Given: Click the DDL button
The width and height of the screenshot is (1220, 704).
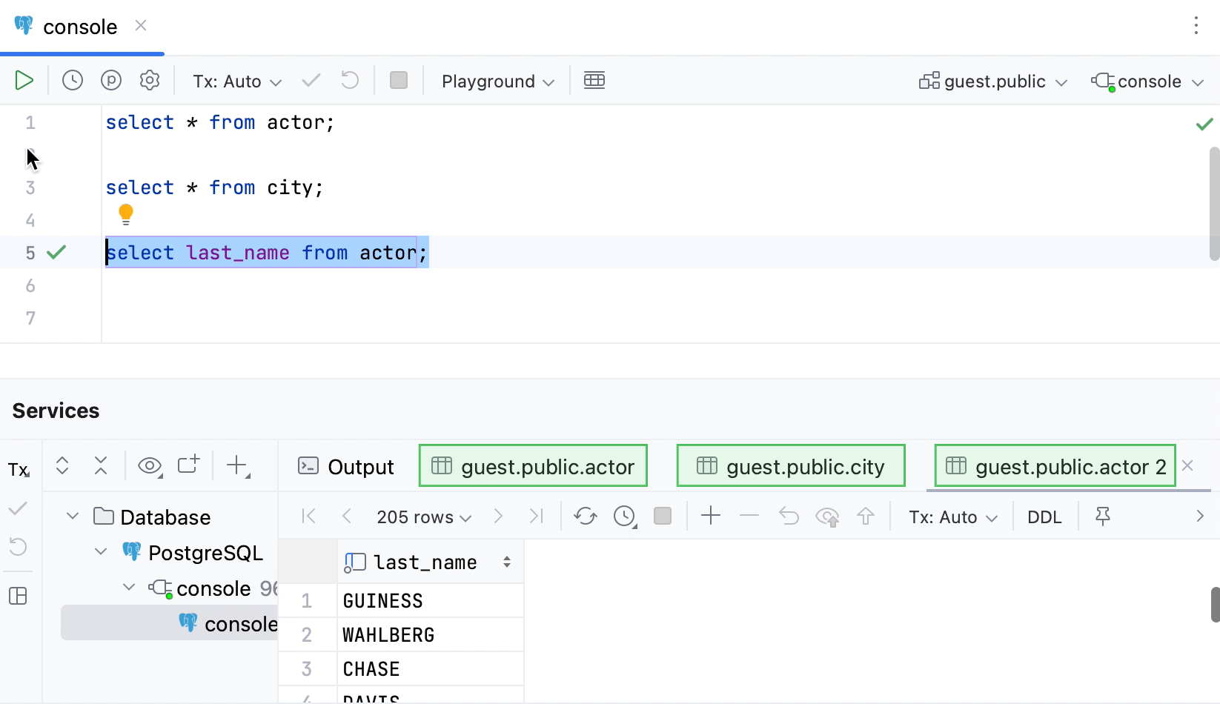Looking at the screenshot, I should (x=1044, y=517).
